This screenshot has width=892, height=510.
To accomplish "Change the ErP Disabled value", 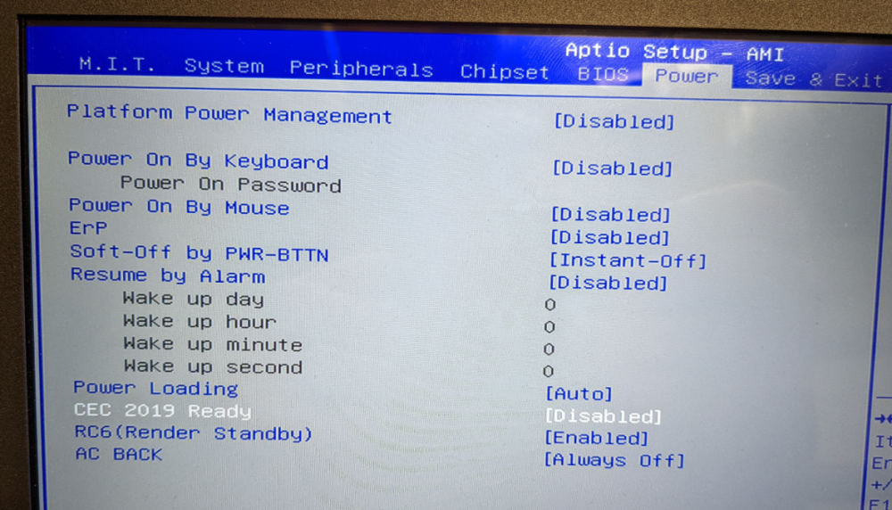I will [x=610, y=237].
